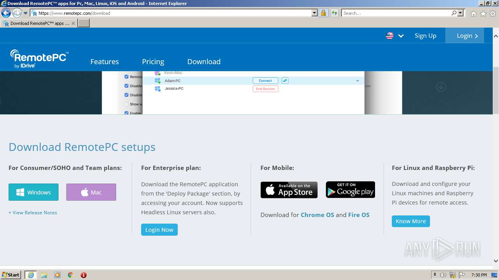Click Internet Explorer taskbar icon
Viewport: 499px width, 280px height.
click(31, 275)
